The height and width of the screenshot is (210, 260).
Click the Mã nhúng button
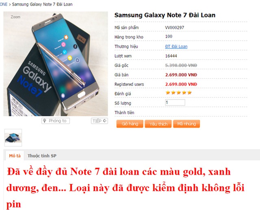coord(186,124)
